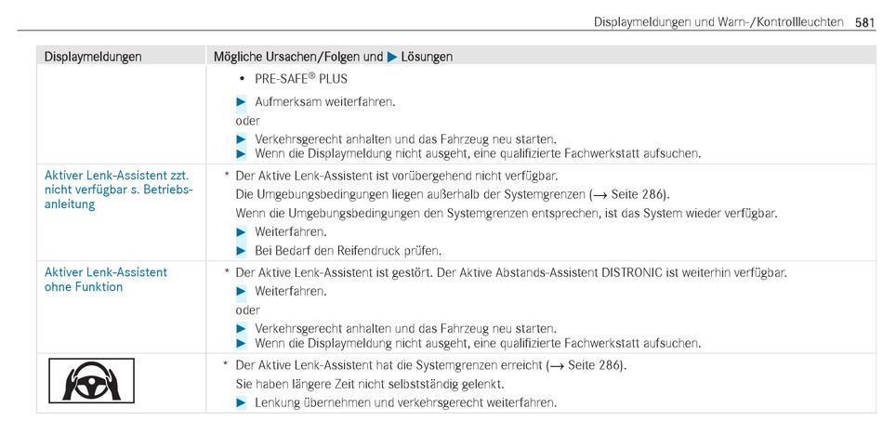
Task: Click asterisk before 'Der Aktive Lenk-Assistent hat die Systemgrenzen'
Action: (227, 364)
